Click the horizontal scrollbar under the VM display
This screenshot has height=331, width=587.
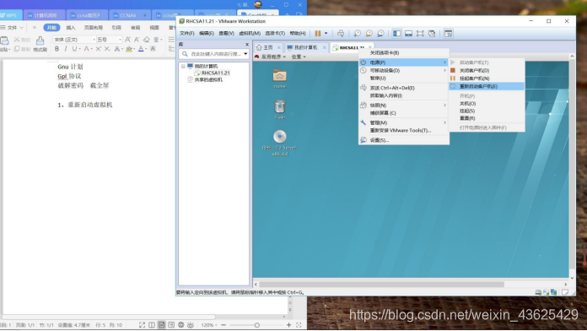[x=381, y=285]
